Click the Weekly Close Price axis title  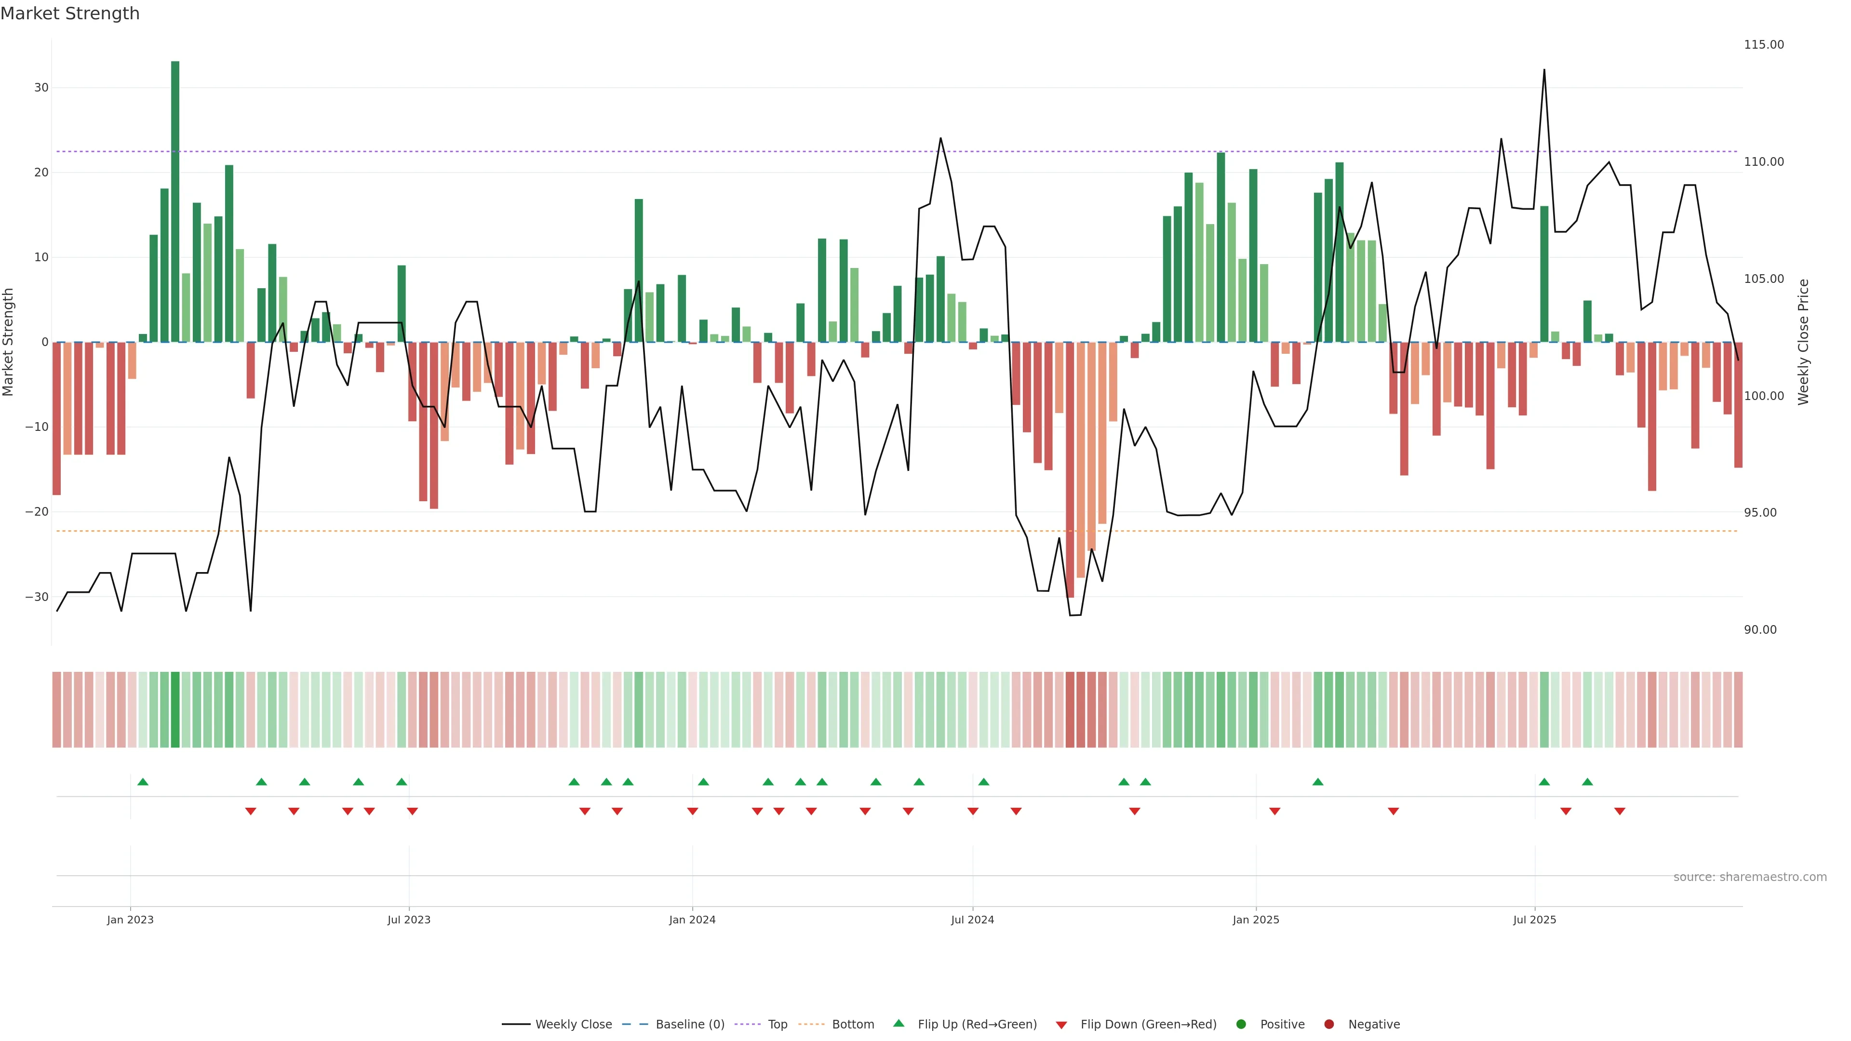(1804, 342)
